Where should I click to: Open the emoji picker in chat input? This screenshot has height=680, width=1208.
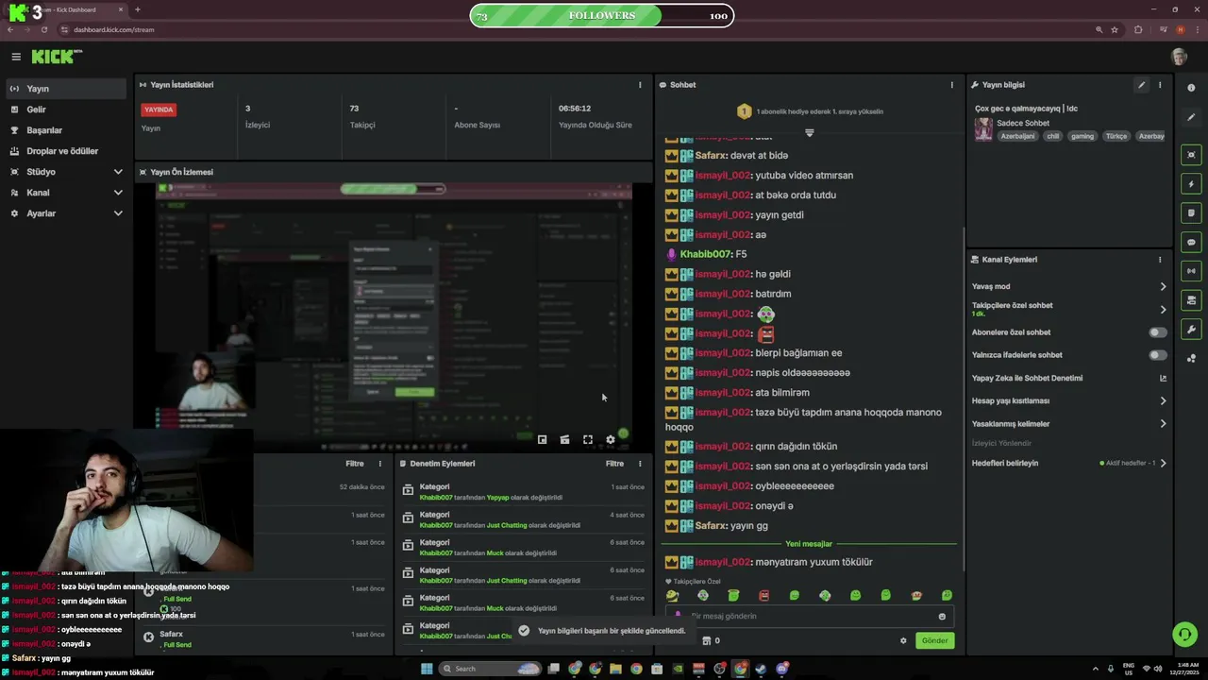tap(942, 617)
